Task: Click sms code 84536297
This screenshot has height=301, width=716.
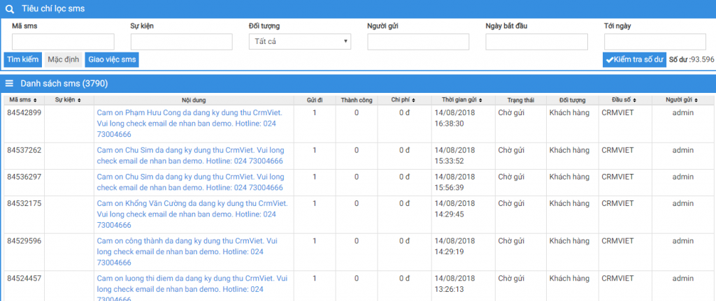Action: pos(24,177)
